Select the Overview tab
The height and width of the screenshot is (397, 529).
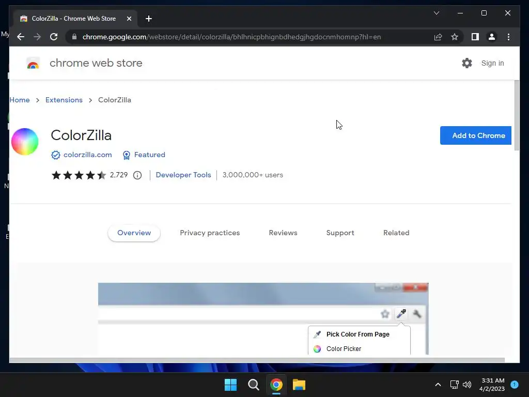coord(134,233)
